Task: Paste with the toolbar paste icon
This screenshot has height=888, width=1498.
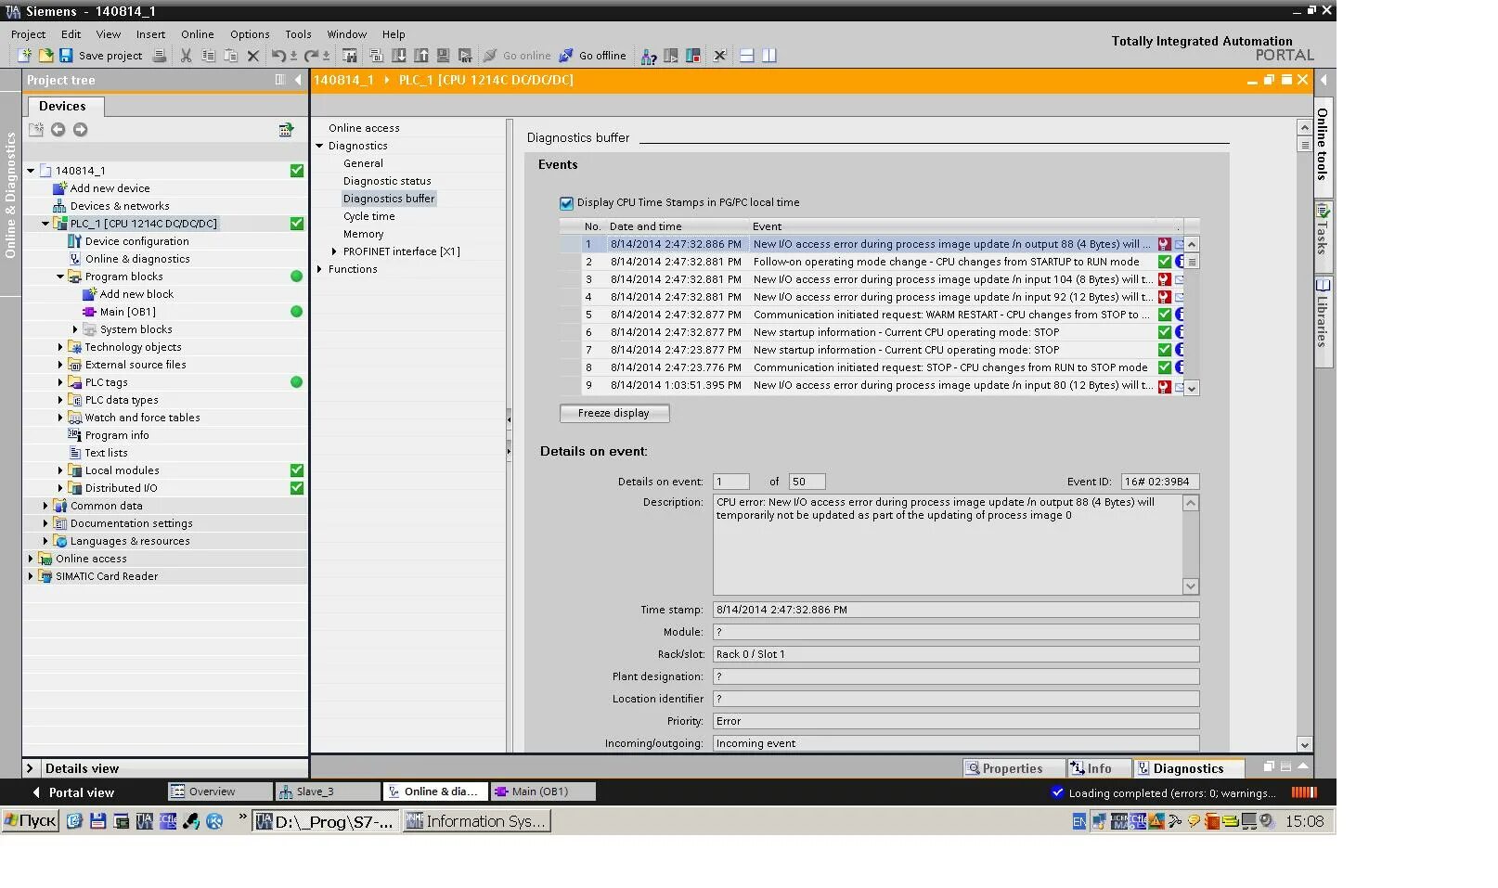Action: pyautogui.click(x=230, y=56)
